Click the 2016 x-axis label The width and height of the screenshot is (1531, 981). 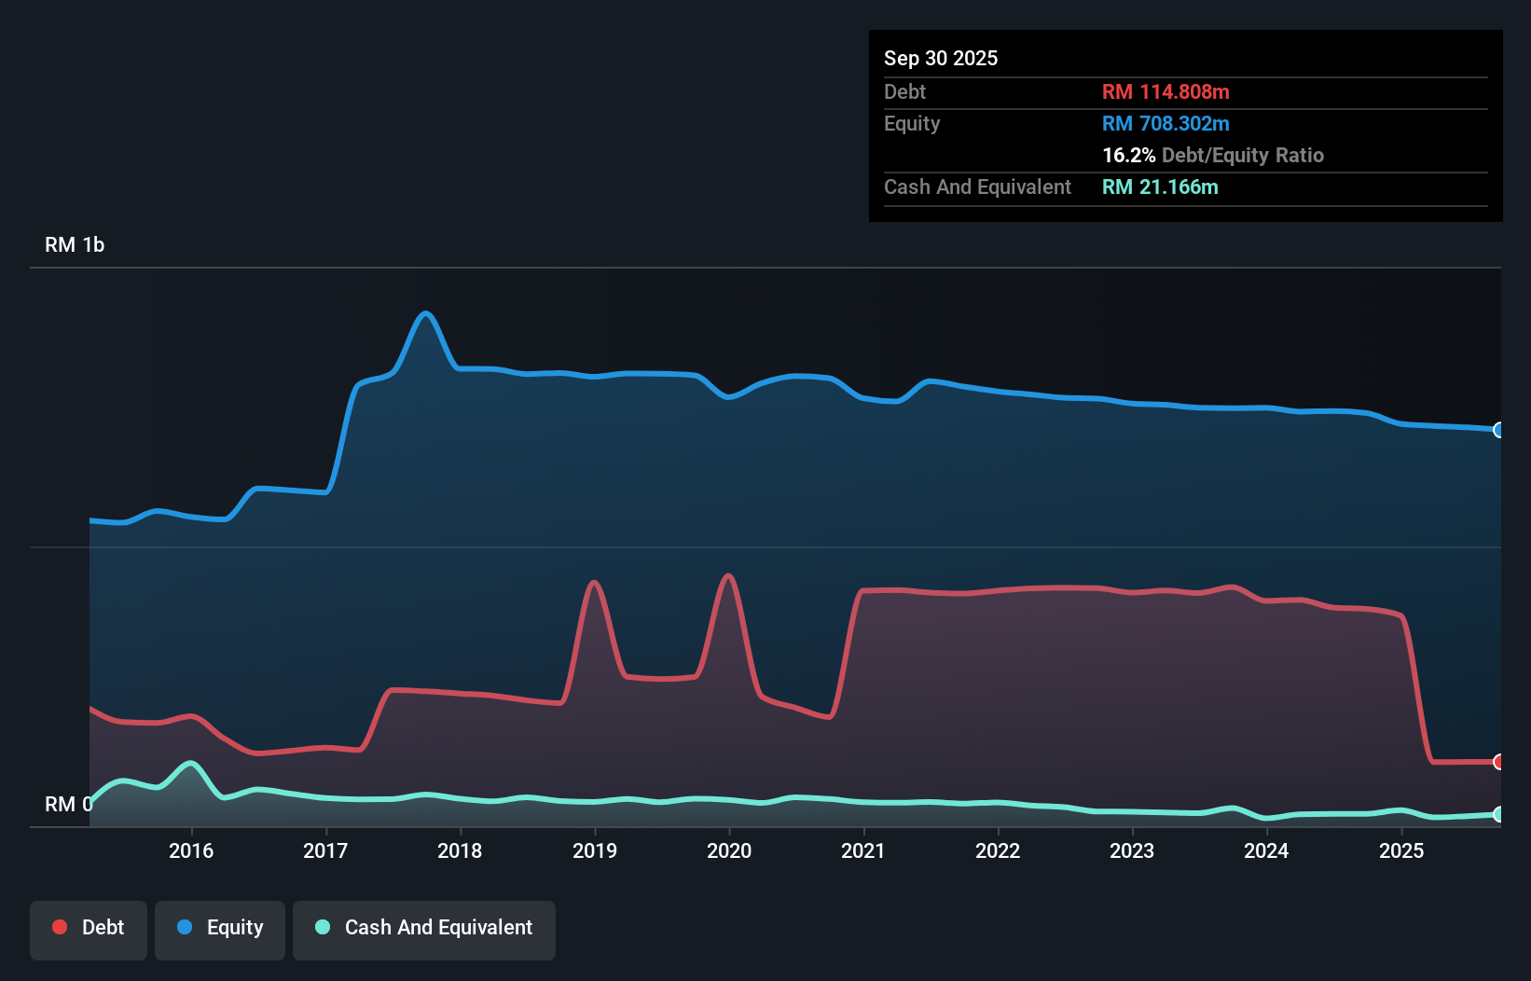[x=191, y=850]
